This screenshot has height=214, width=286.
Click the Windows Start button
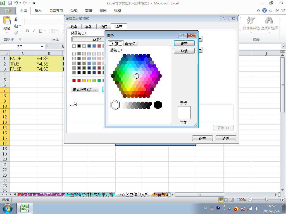point(8,208)
